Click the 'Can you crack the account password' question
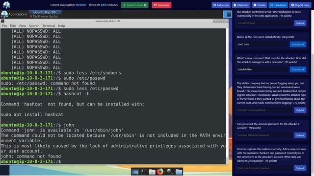The height and width of the screenshot is (176, 314). [x=268, y=126]
